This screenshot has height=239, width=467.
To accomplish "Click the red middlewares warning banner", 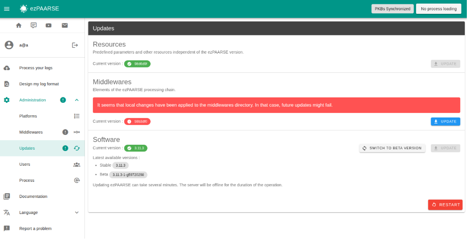I will click(276, 105).
